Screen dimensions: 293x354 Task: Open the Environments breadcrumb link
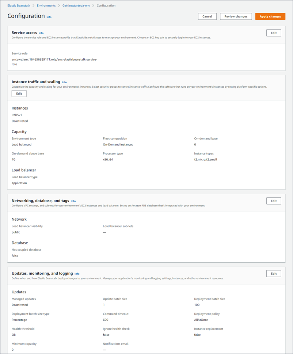[46, 6]
